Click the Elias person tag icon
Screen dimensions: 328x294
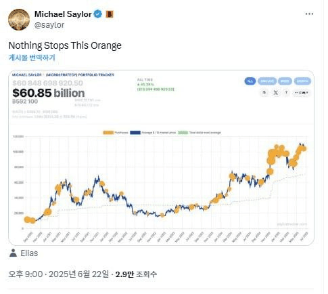(13, 253)
